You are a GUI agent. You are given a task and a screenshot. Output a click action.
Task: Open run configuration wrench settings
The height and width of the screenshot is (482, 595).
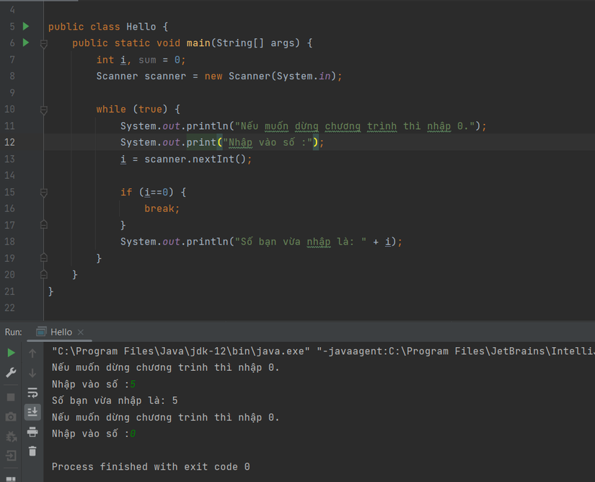[x=11, y=373]
